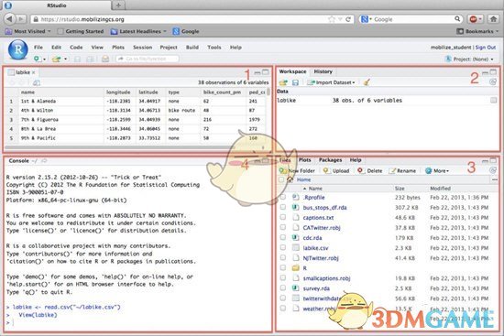Click the Go to file/function field
Viewport: 504px width, 336px height.
[148, 59]
